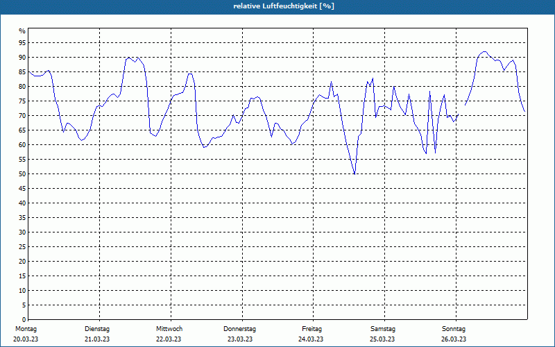Viewport: 555px width, 347px height.
Task: Click the 'Dienstag' day label
Action: pyautogui.click(x=97, y=329)
